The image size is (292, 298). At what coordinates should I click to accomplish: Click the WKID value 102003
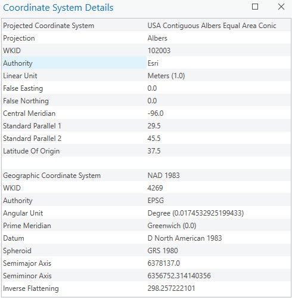(x=159, y=51)
